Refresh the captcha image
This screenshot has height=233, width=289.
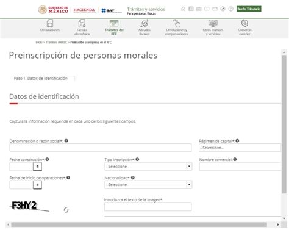[x=66, y=210]
